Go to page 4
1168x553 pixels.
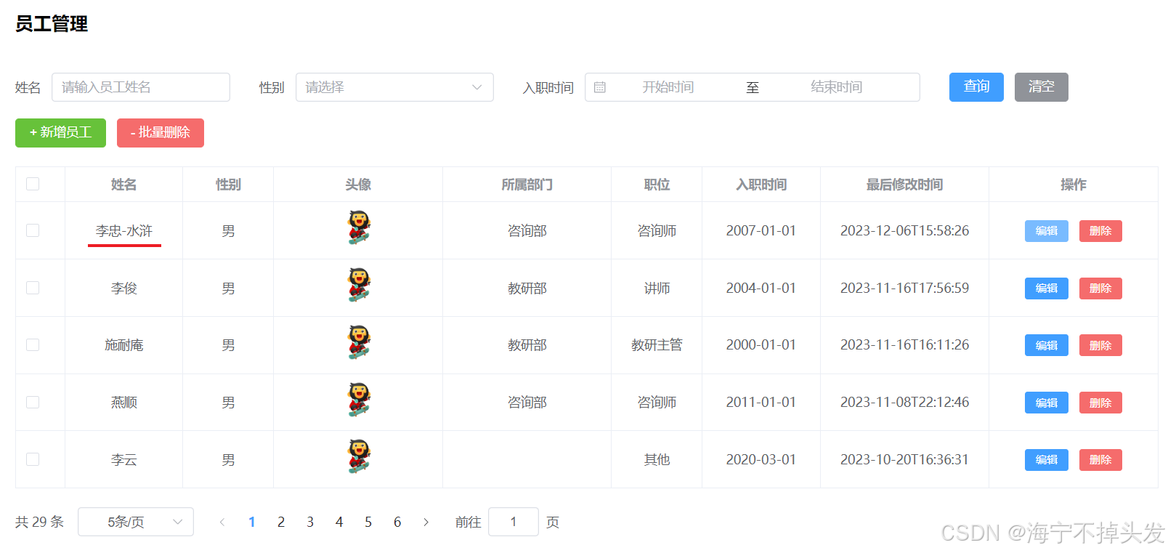(x=339, y=522)
